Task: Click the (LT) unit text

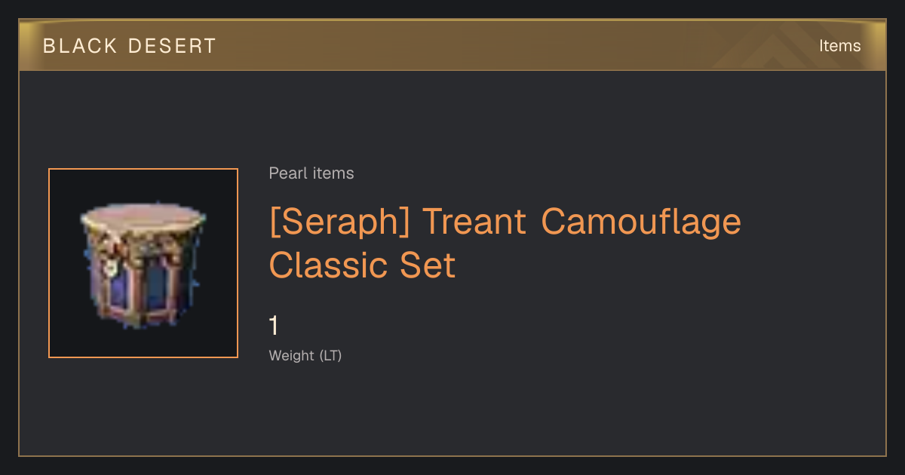Action: (330, 355)
